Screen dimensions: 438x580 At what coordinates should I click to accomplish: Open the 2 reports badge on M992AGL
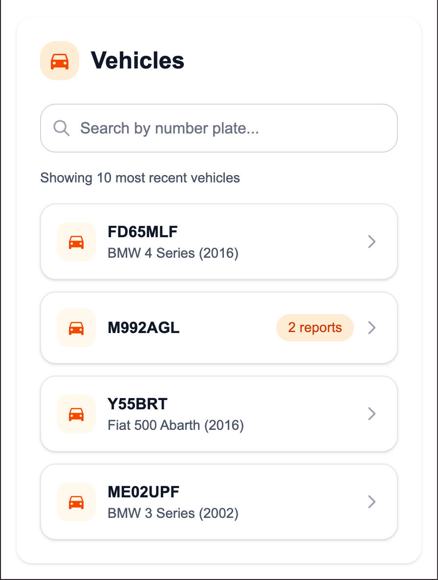point(315,328)
